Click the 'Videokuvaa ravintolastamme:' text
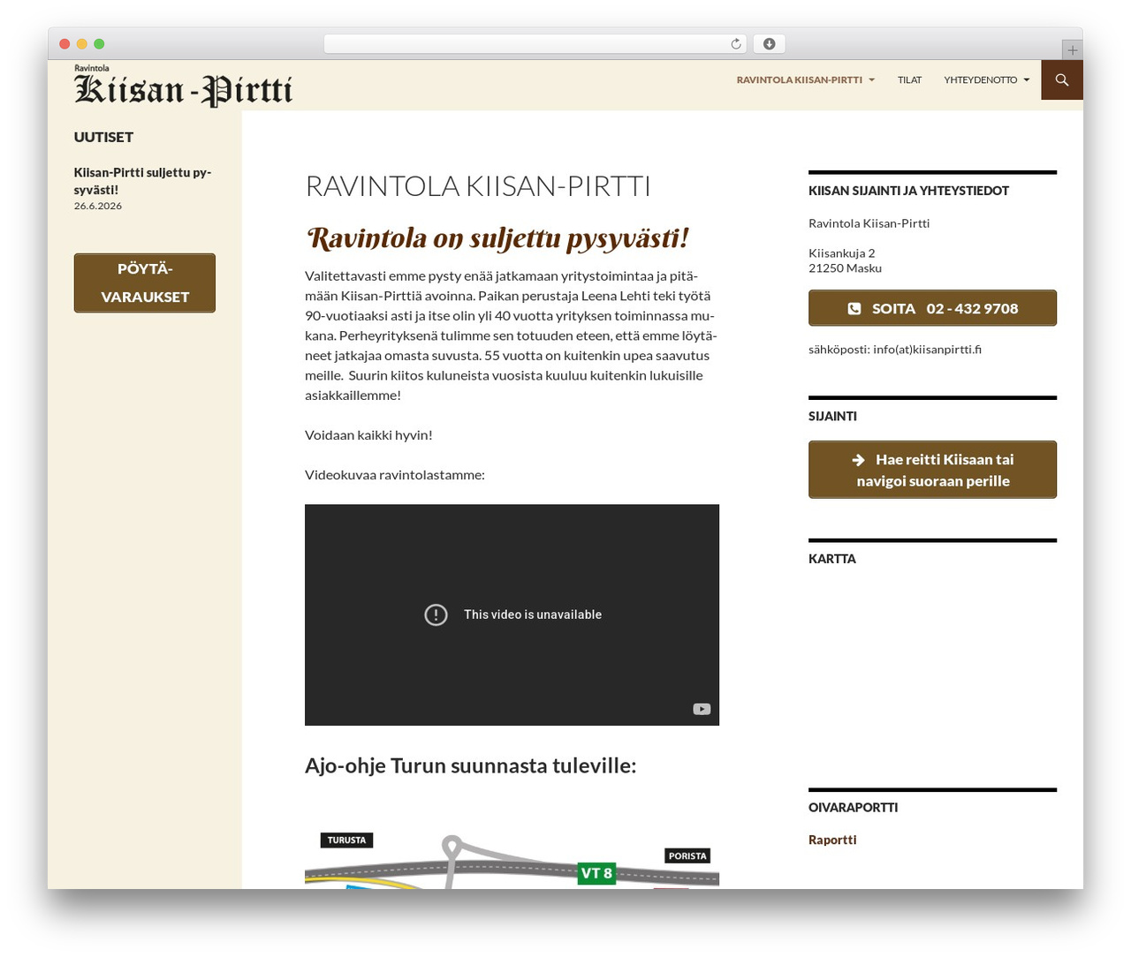The width and height of the screenshot is (1131, 957). (395, 475)
